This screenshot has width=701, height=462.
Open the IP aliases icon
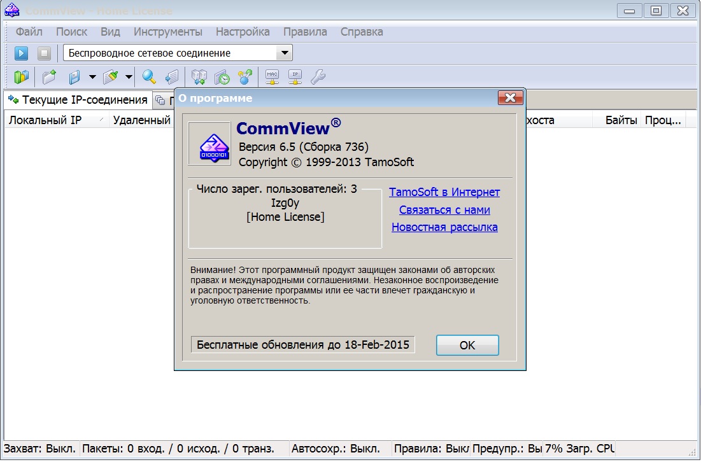click(x=295, y=77)
